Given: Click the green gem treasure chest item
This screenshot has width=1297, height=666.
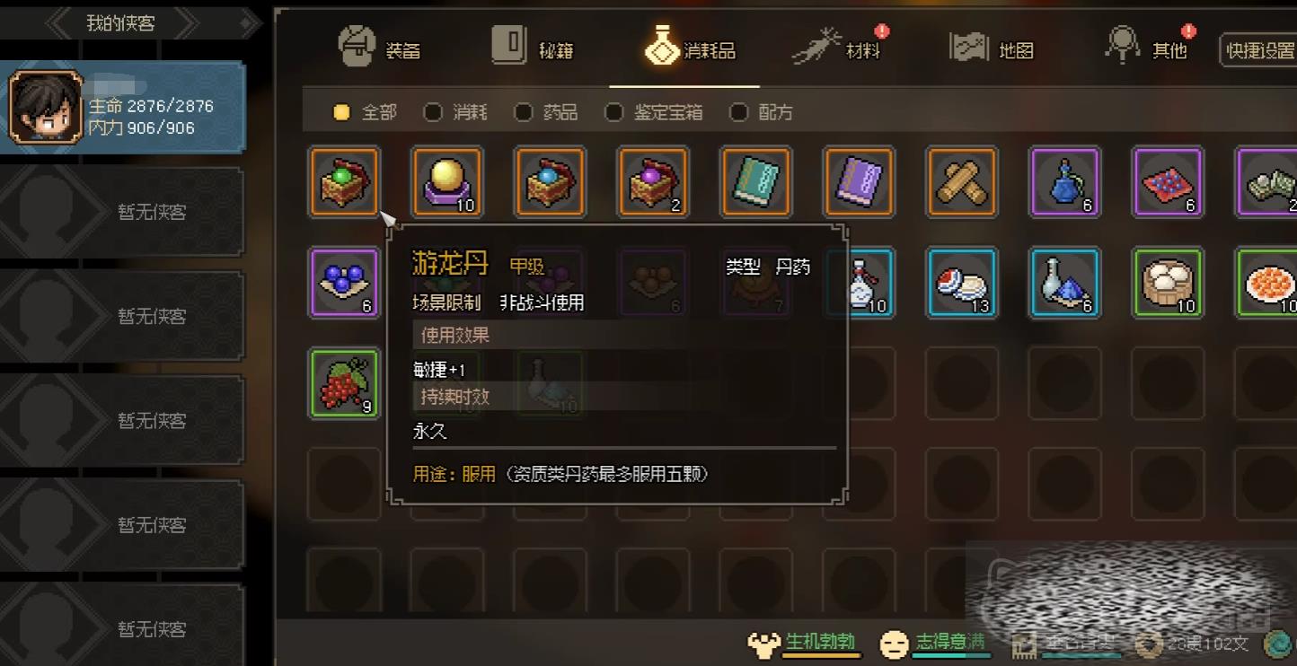Looking at the screenshot, I should 345,182.
